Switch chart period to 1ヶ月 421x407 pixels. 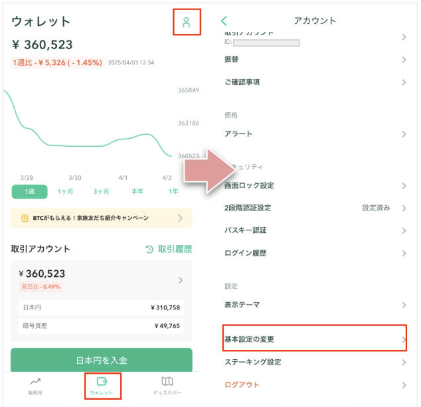[x=66, y=191]
